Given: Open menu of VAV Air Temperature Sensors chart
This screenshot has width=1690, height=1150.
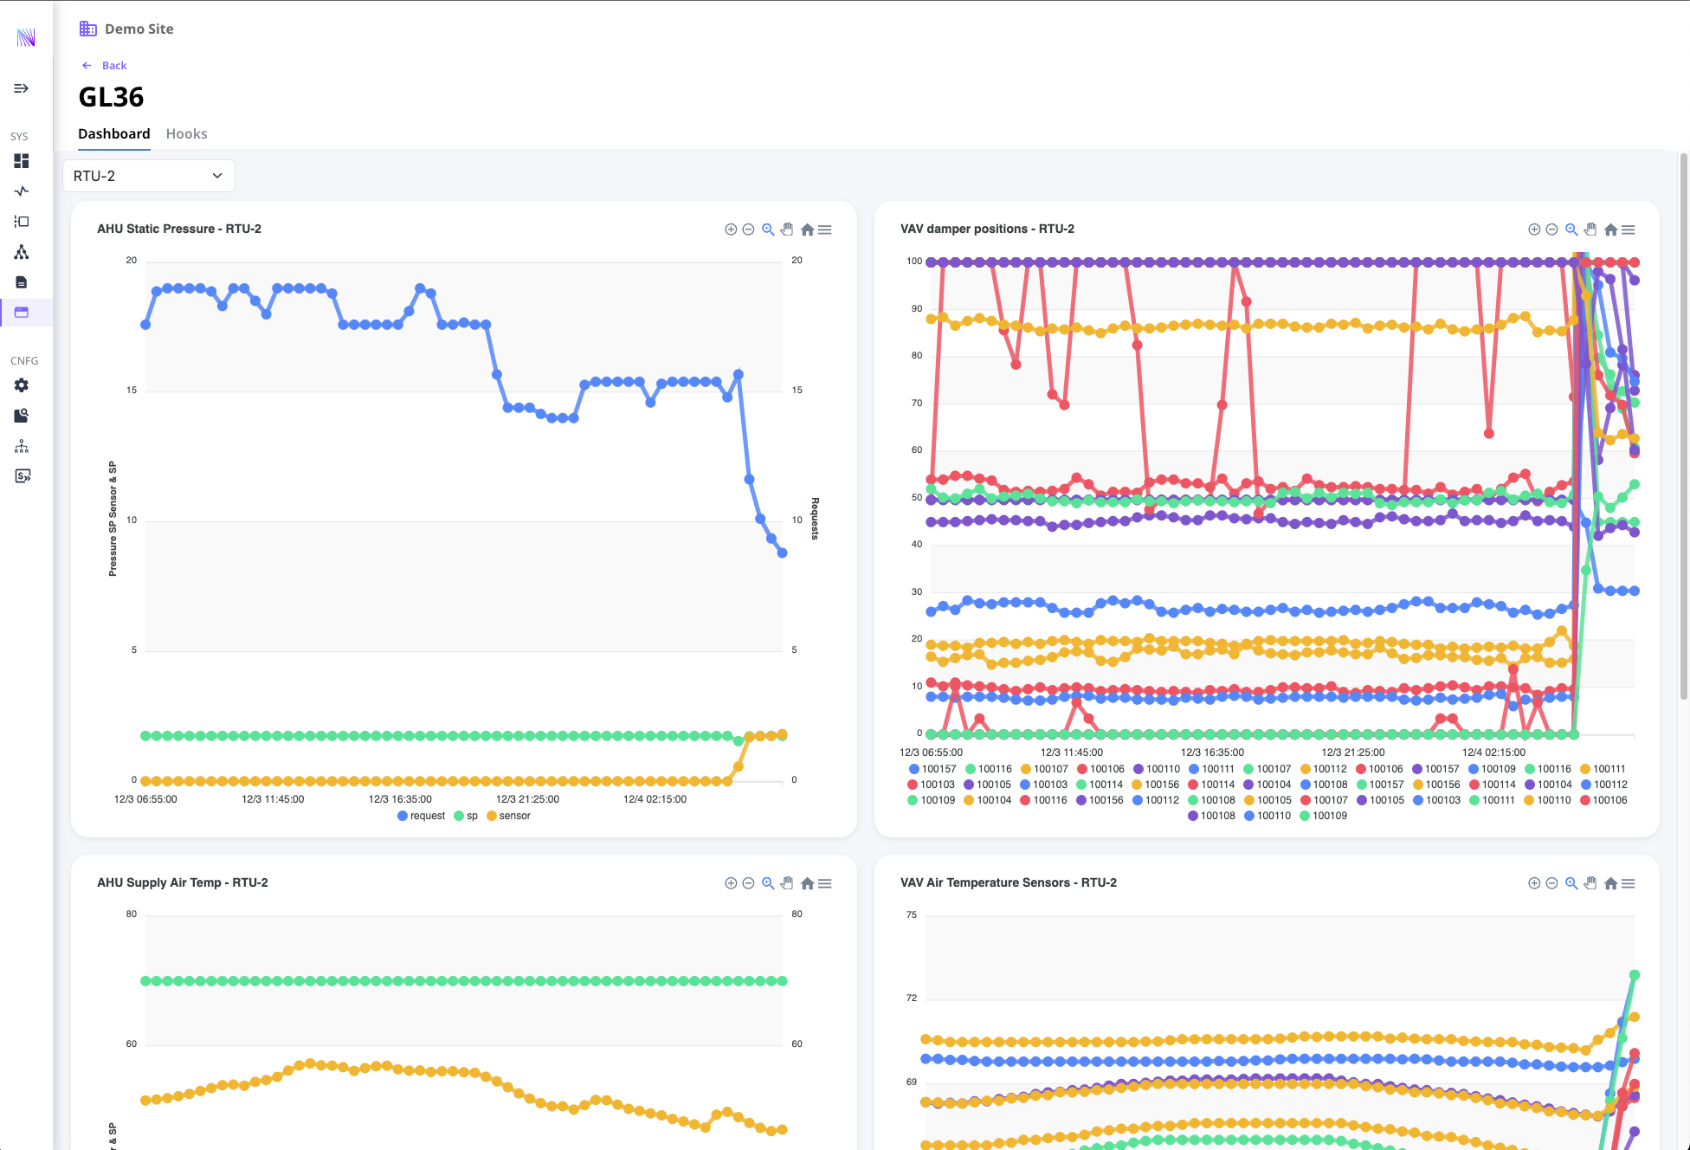Looking at the screenshot, I should [1629, 883].
